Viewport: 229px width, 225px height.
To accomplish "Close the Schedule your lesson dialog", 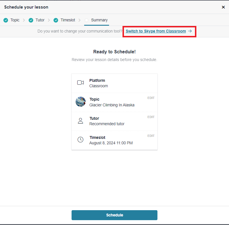I will click(223, 7).
